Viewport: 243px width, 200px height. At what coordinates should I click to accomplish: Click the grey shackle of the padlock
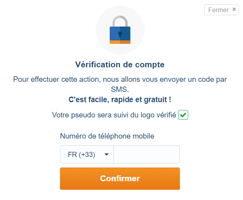tap(120, 21)
